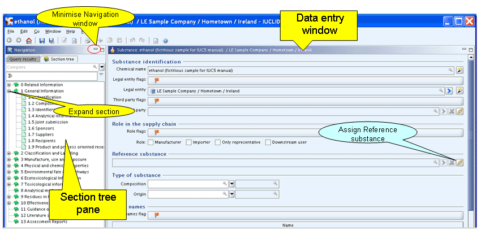Tick the Importer role checkbox
Viewport: 481px width, 230px height.
188,142
